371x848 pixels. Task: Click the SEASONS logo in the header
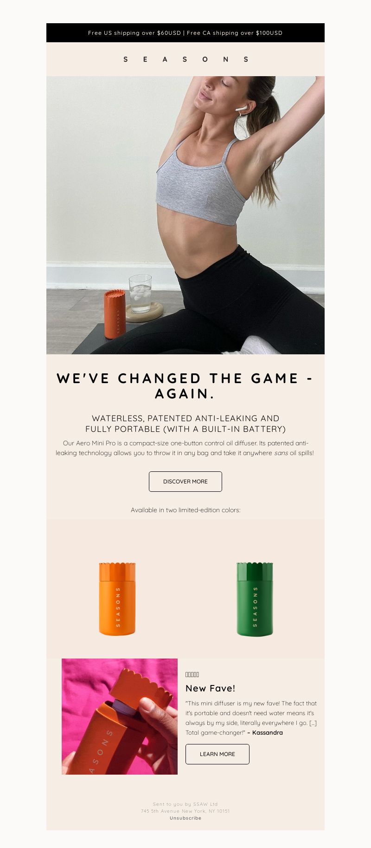click(185, 59)
